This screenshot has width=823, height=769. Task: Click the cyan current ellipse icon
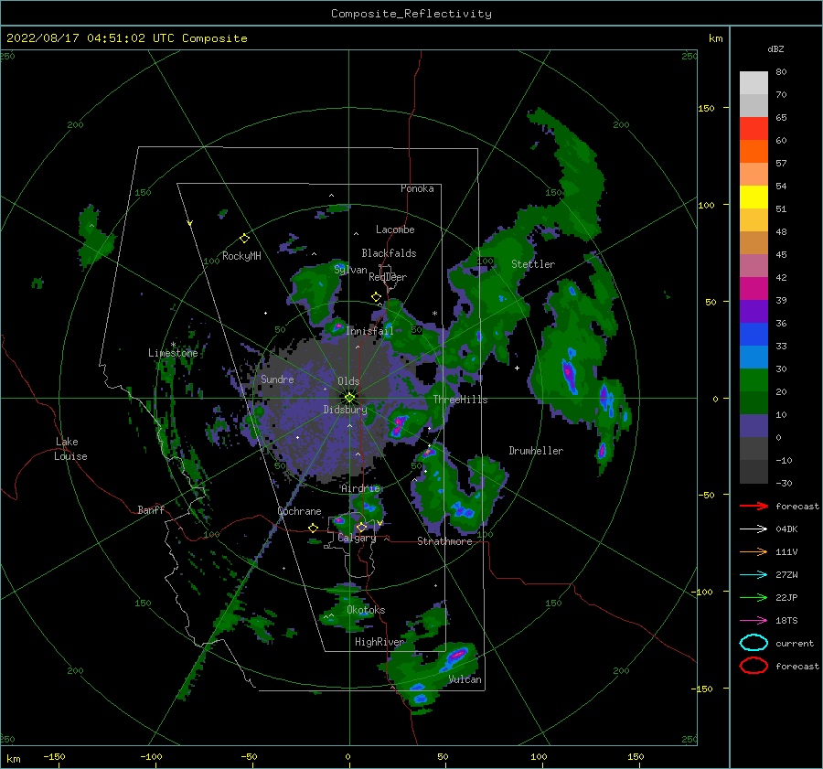(754, 643)
